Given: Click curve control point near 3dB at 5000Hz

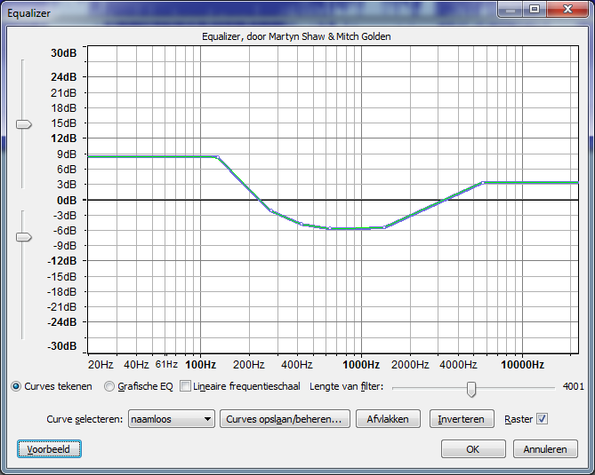Looking at the screenshot, I should [x=483, y=183].
